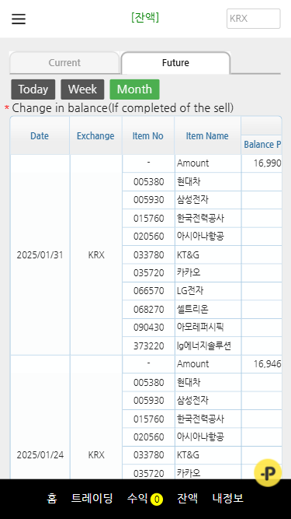Go to 홈 in bottom navigation
This screenshot has width=291, height=519.
click(52, 498)
